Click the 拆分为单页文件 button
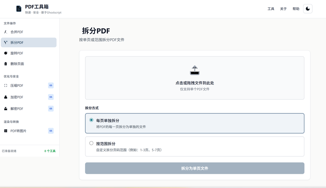This screenshot has height=188, width=326. (x=195, y=168)
